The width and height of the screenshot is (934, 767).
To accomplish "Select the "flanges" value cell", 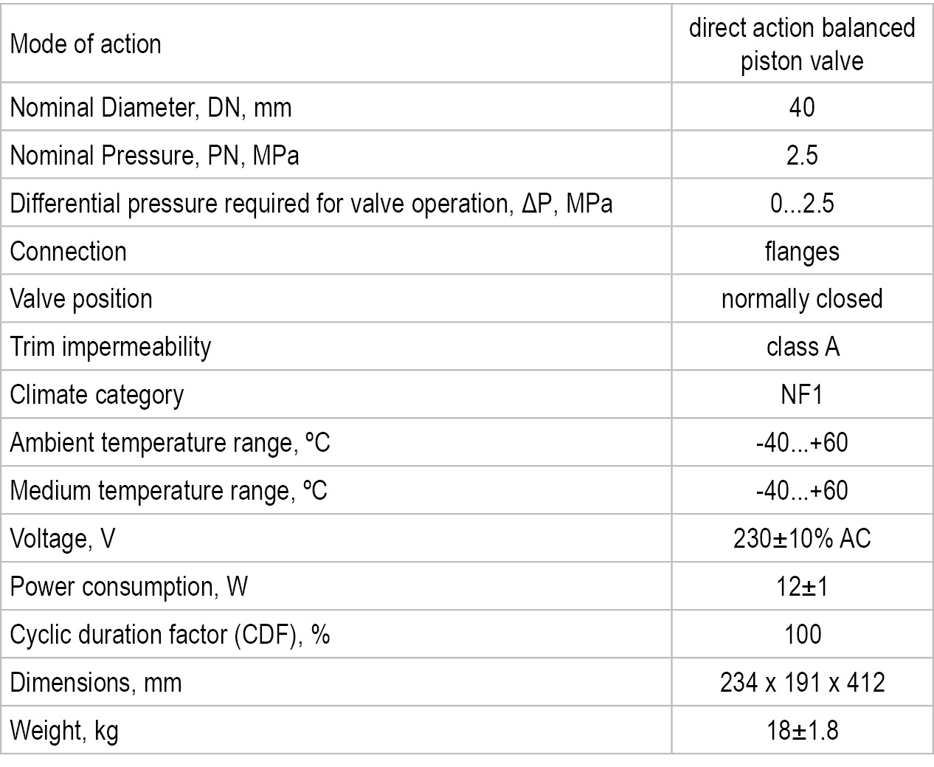I will (x=802, y=252).
